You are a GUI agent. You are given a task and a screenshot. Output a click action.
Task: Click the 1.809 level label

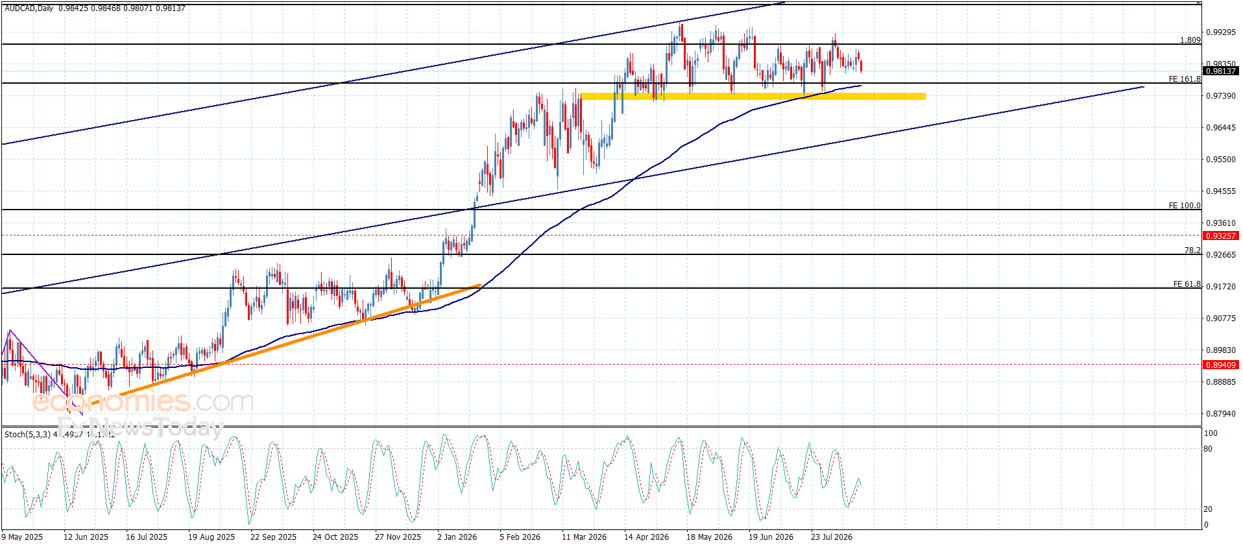click(1190, 40)
